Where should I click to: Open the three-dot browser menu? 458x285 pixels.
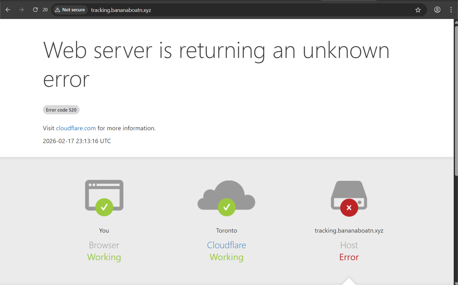pos(451,10)
